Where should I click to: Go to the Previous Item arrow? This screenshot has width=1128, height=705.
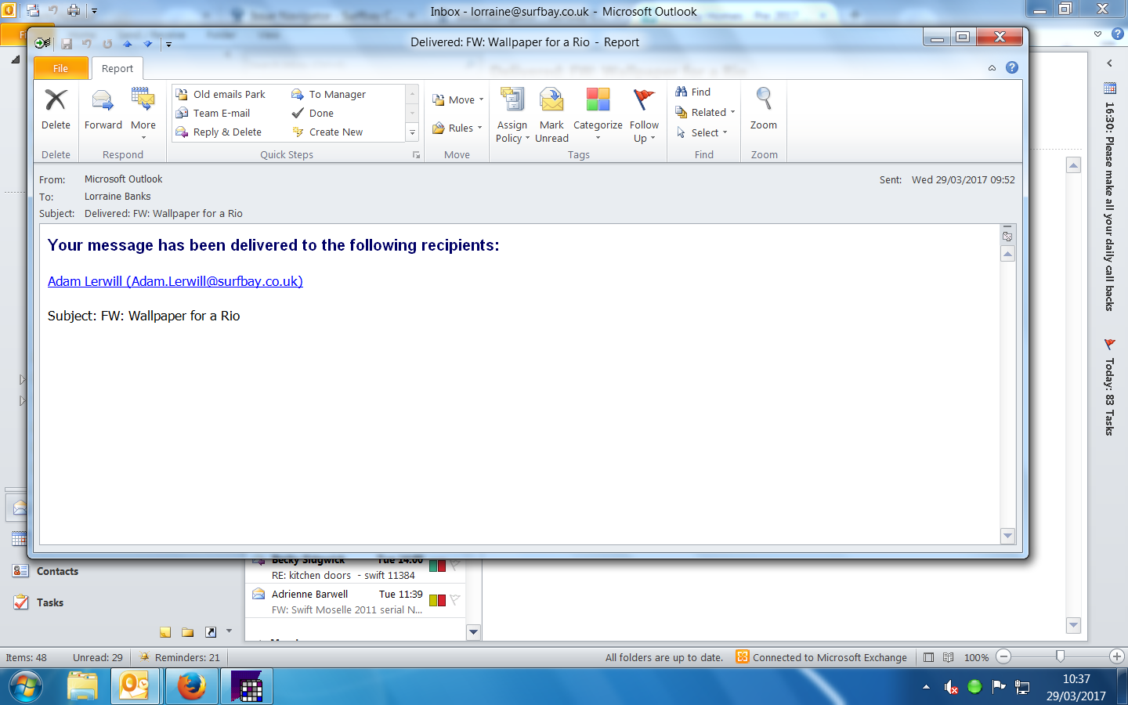(127, 44)
